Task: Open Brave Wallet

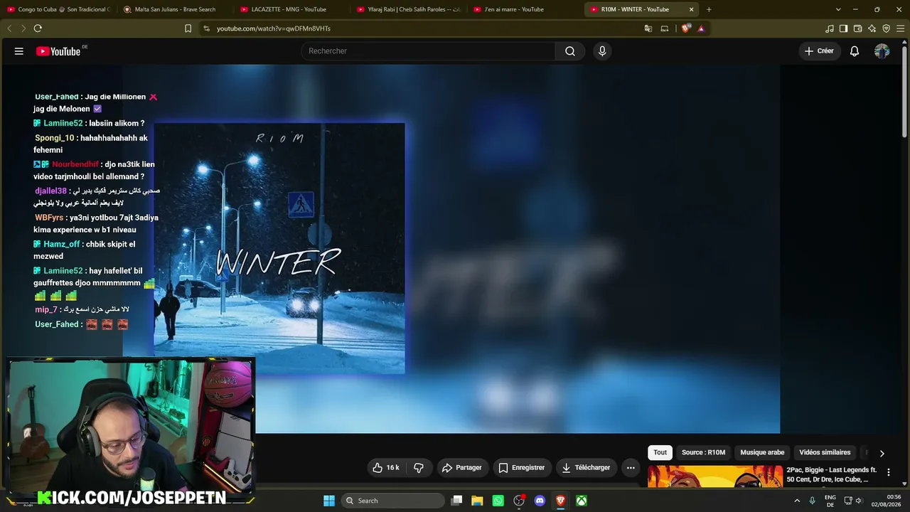Action: tap(857, 28)
